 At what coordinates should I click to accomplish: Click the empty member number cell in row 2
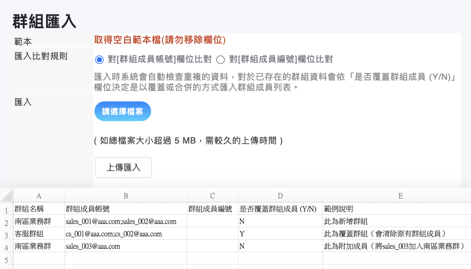(212, 221)
